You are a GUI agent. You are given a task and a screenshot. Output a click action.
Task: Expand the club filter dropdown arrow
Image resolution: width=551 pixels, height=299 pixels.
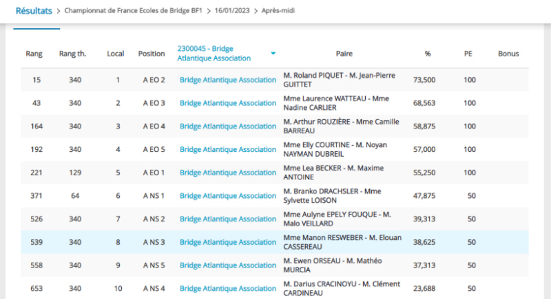coord(273,54)
